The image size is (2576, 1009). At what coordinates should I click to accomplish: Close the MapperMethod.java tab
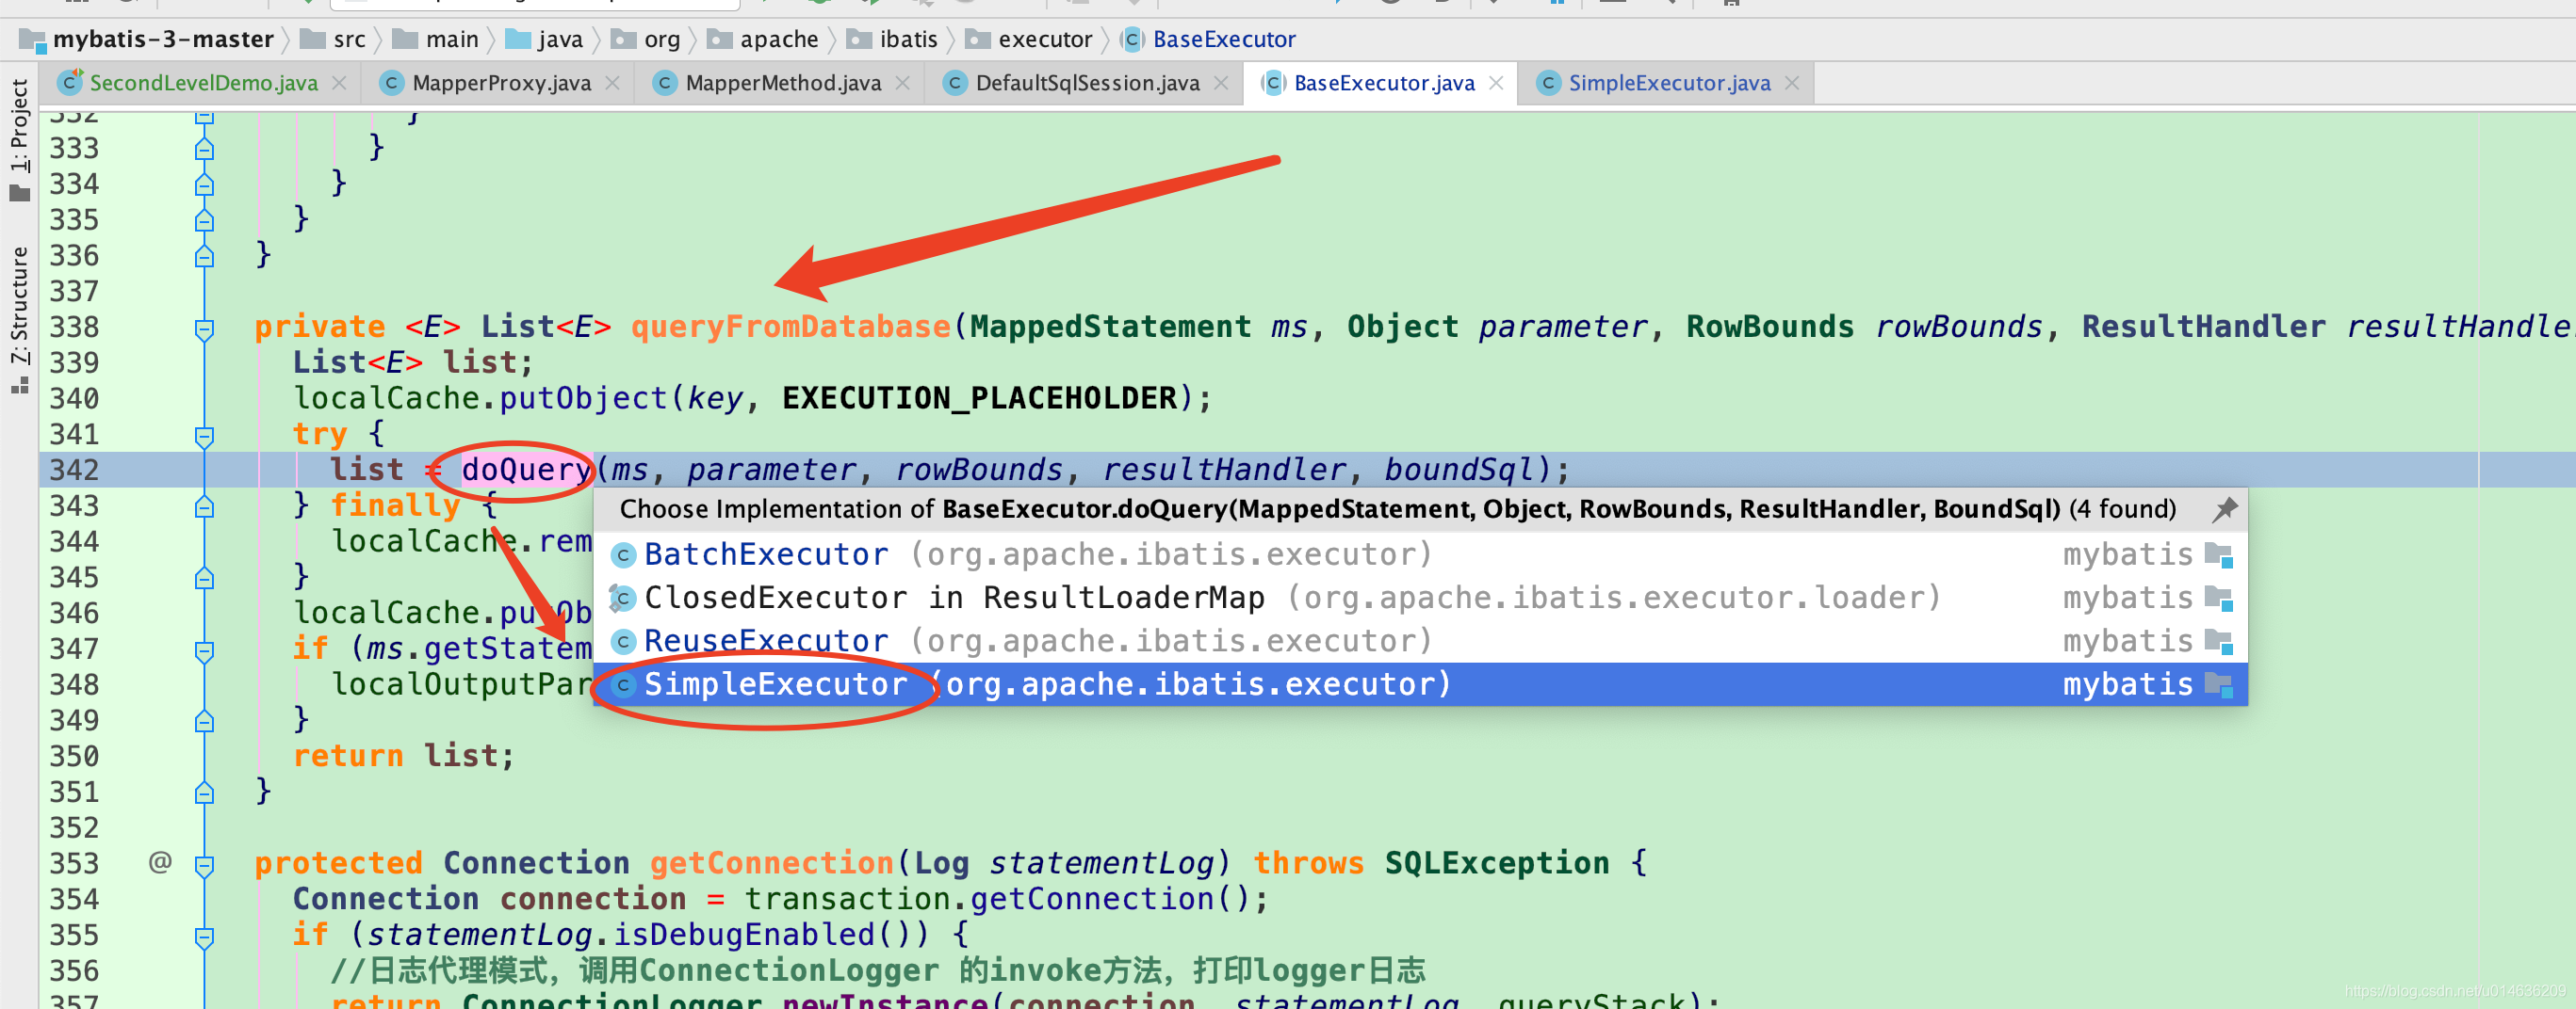902,83
